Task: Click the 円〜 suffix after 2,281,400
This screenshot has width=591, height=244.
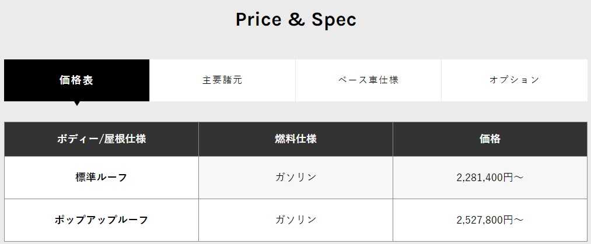Action: [513, 178]
